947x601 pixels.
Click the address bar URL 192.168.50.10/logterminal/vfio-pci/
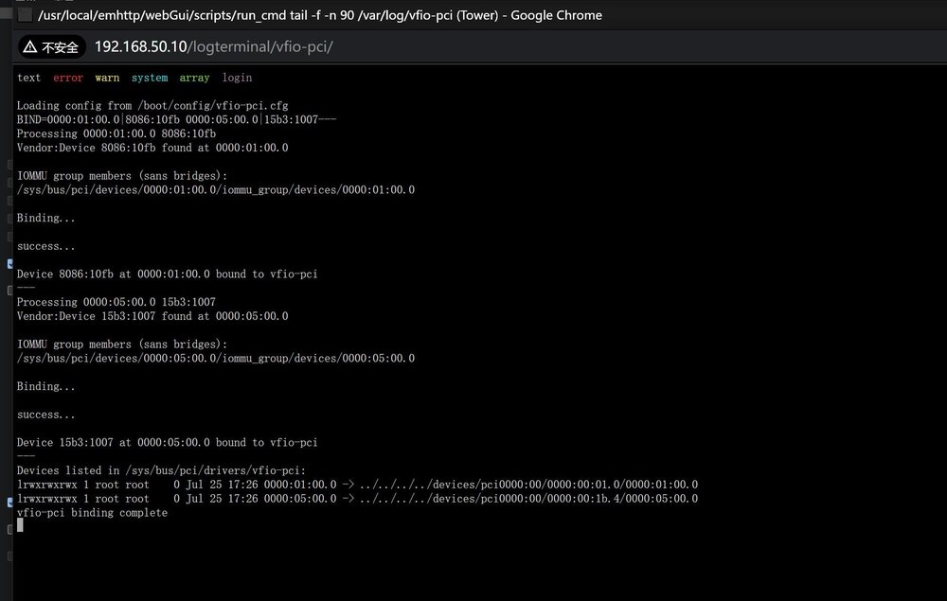pyautogui.click(x=214, y=47)
